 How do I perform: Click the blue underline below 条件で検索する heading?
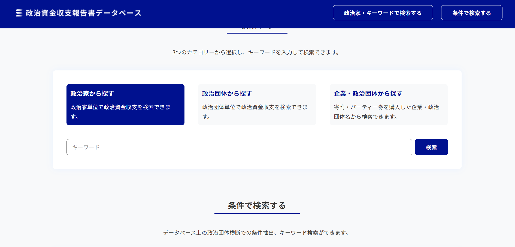pos(257,213)
